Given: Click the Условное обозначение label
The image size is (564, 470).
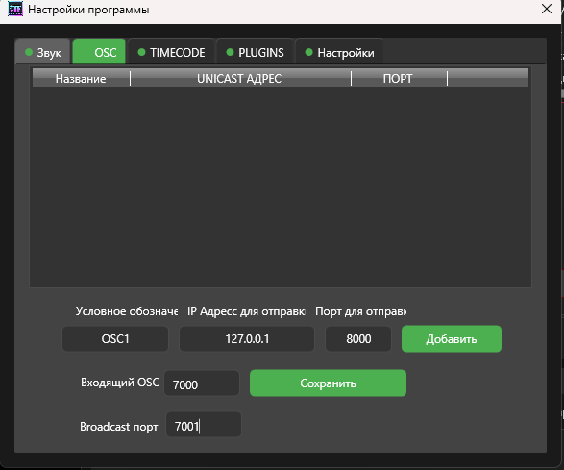Looking at the screenshot, I should (127, 311).
